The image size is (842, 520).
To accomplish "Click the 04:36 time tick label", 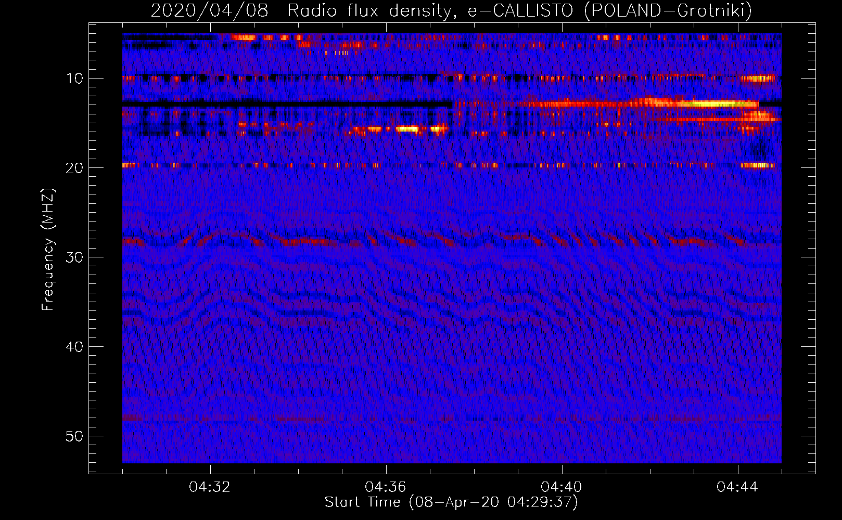I will pos(386,487).
